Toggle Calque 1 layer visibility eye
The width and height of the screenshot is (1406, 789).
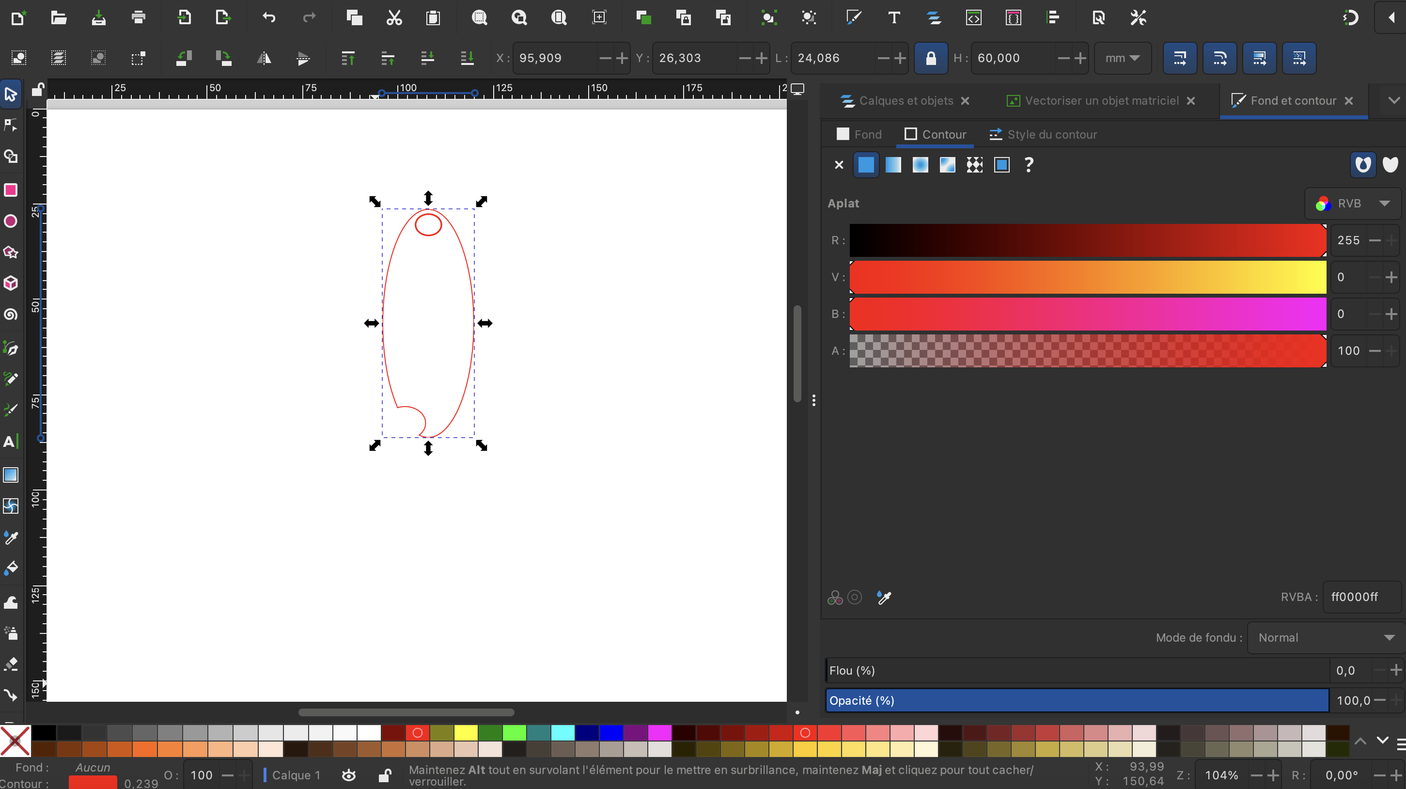(349, 775)
